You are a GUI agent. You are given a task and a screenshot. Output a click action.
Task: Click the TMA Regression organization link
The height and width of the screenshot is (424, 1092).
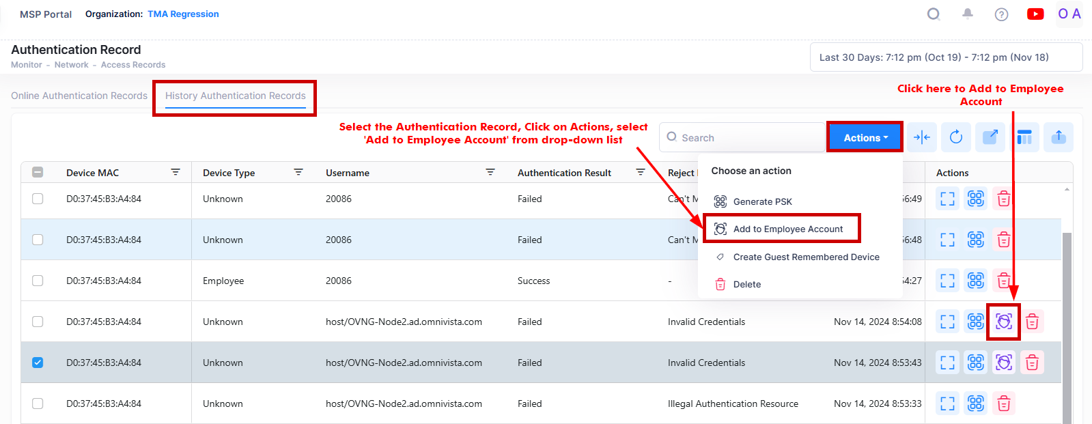pyautogui.click(x=183, y=14)
